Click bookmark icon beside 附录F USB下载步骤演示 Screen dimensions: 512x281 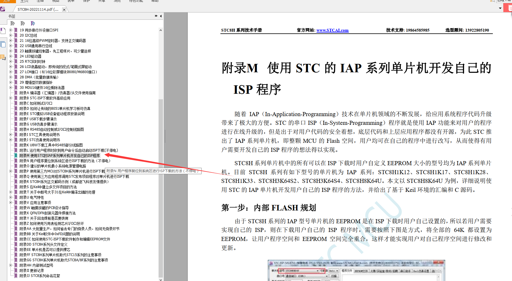click(16, 119)
